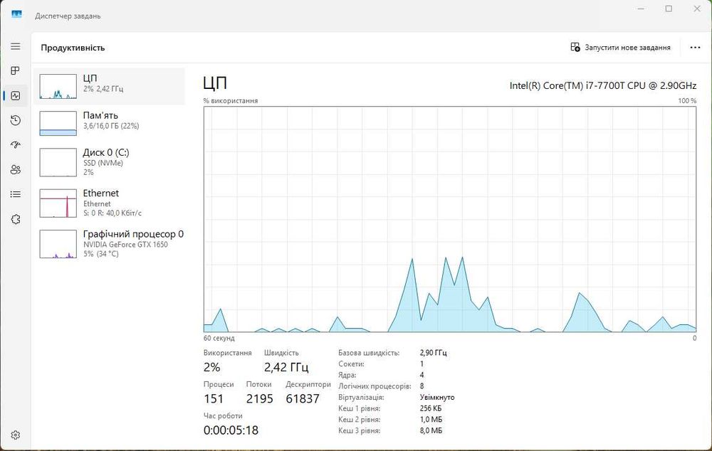Viewport: 712px width, 451px height.
Task: Click the Дескриптори count 61837
Action: 303,399
